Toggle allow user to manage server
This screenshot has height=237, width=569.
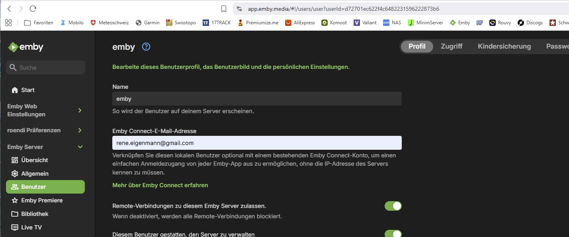click(393, 234)
